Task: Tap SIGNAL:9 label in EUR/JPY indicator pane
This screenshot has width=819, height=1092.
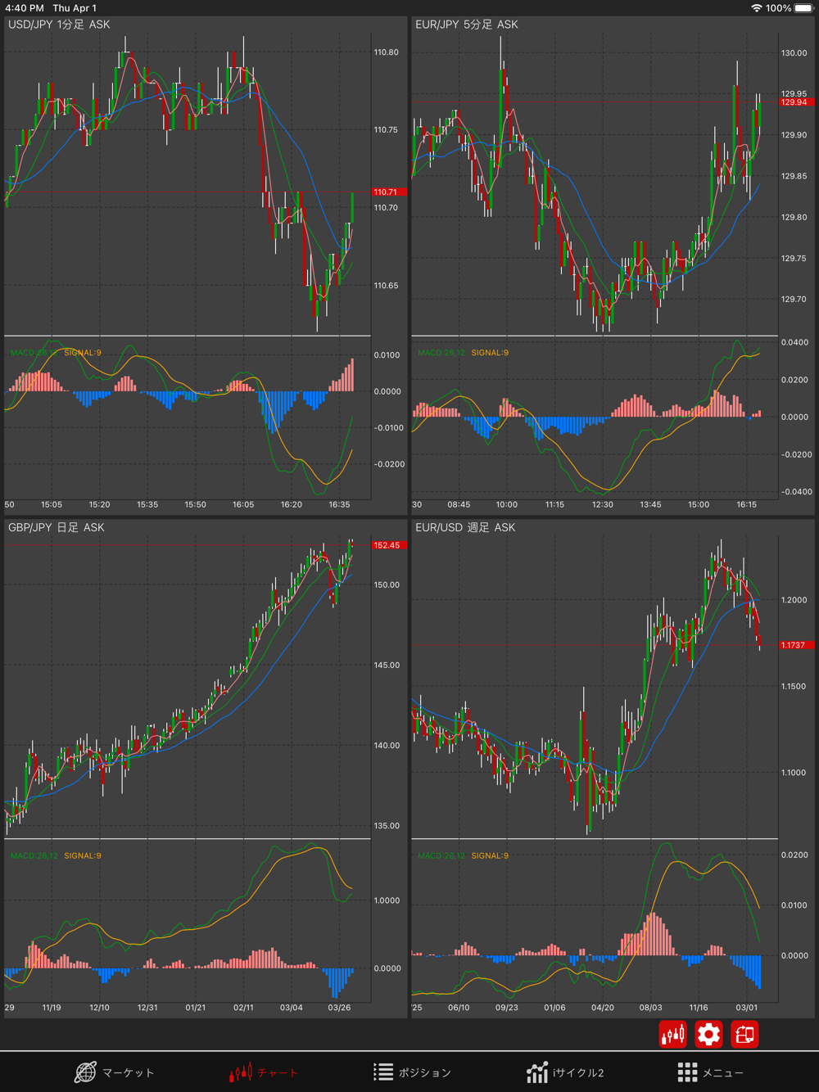Action: point(490,353)
